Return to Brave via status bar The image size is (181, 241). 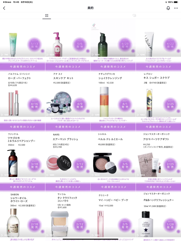[7, 2]
